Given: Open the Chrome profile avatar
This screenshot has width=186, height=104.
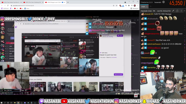Looking at the screenshot, I should coord(135,5).
